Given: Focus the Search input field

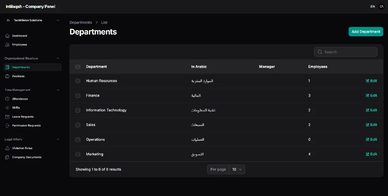Looking at the screenshot, I should click(x=346, y=52).
